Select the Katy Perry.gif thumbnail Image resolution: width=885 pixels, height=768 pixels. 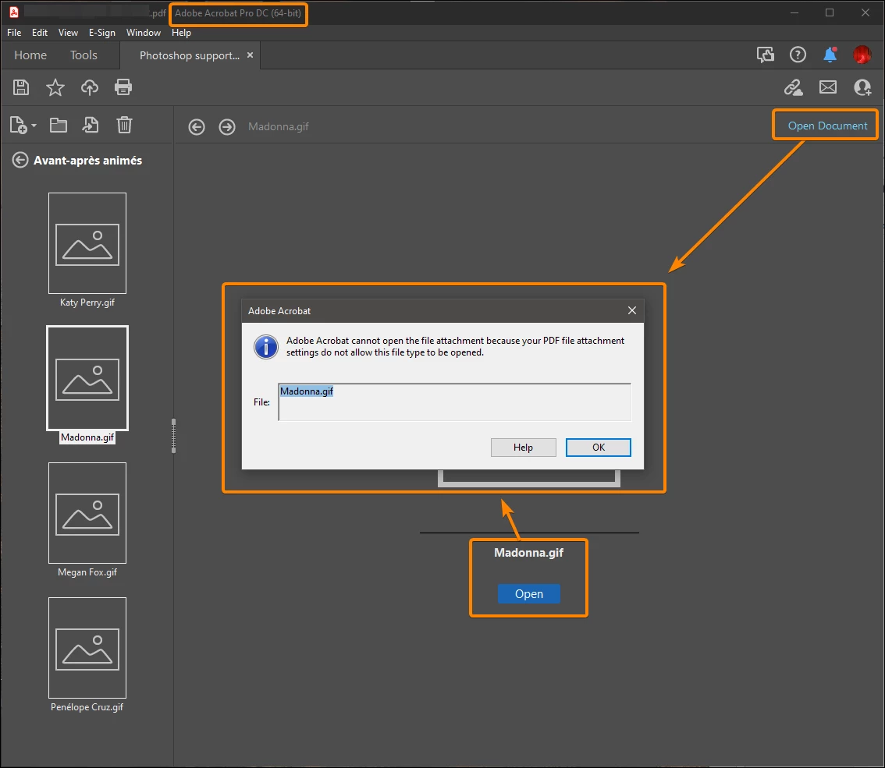[x=87, y=243]
